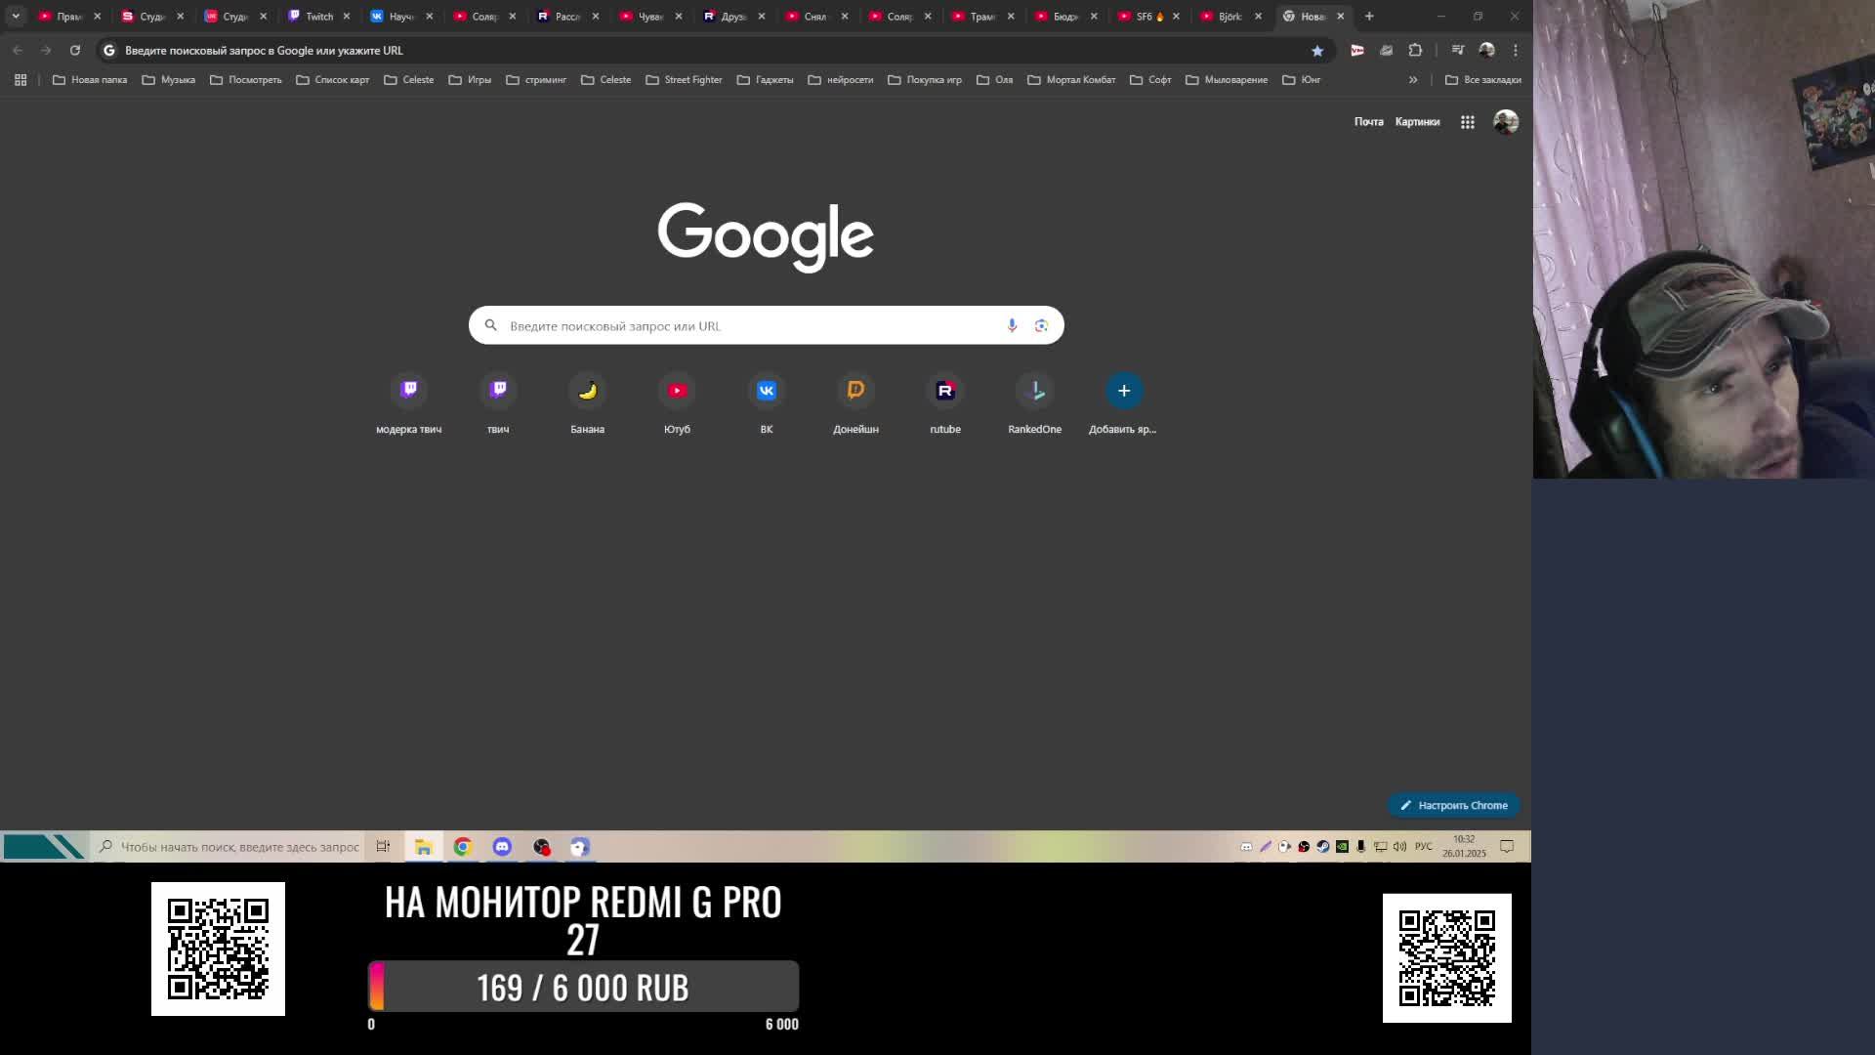Click the bookmark star icon
Image resolution: width=1875 pixels, height=1055 pixels.
click(1317, 50)
